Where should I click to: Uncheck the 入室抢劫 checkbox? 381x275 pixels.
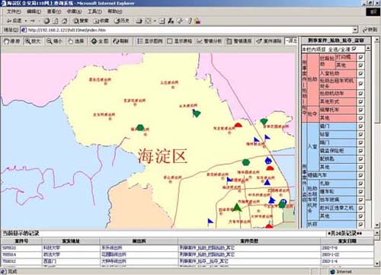360,74
